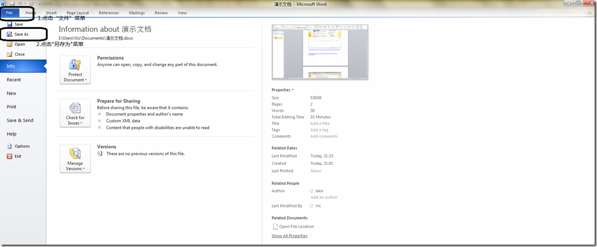Choose Open in the backstage menu
597x247 pixels.
[x=16, y=44]
